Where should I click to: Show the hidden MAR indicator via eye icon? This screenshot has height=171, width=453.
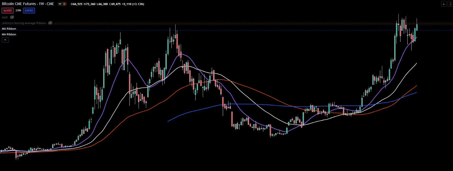12,17
